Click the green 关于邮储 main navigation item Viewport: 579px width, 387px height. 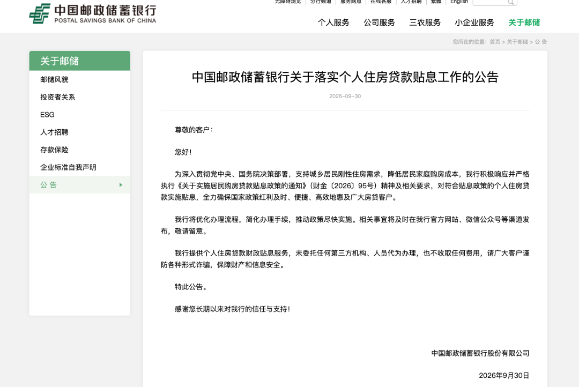click(524, 23)
